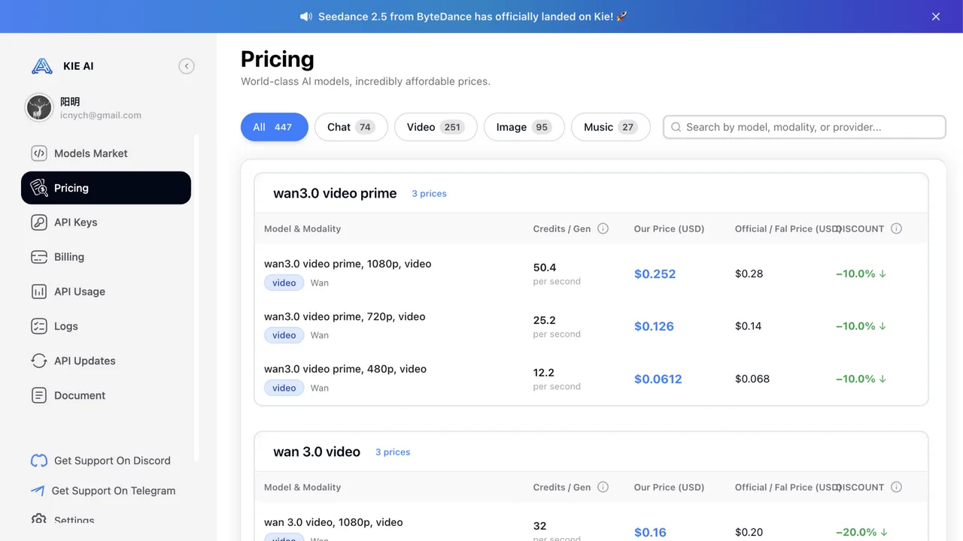
Task: Click the megaphone icon in banner
Action: (x=306, y=17)
